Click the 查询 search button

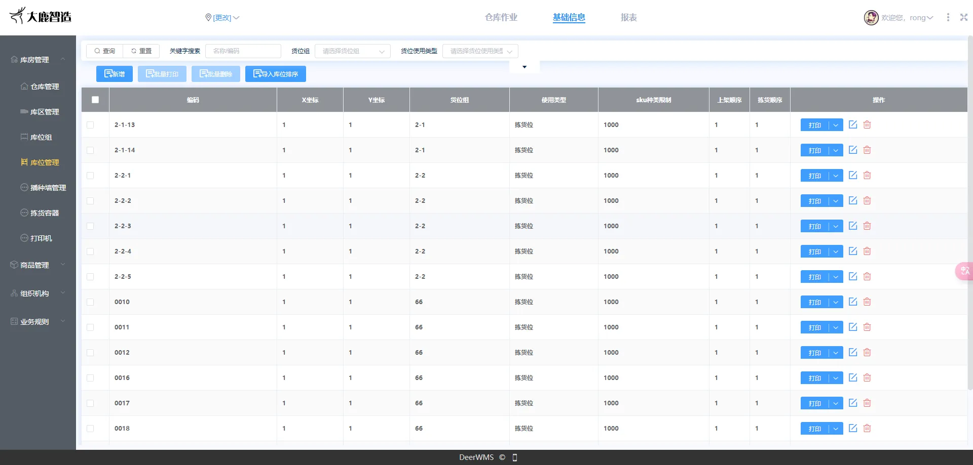(105, 51)
